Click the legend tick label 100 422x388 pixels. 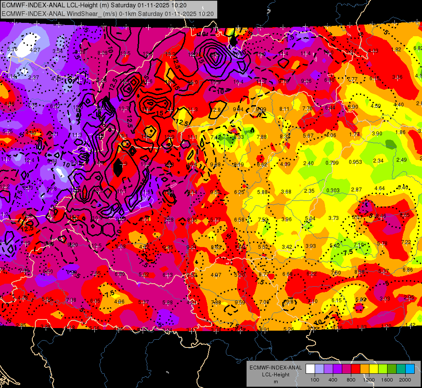click(x=315, y=380)
